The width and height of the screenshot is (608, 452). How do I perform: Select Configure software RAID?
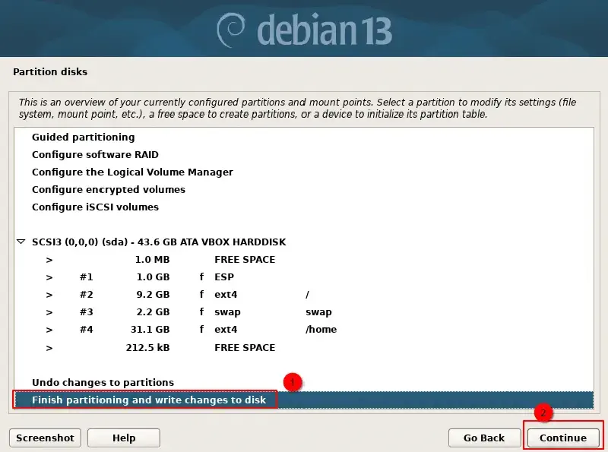pos(95,155)
